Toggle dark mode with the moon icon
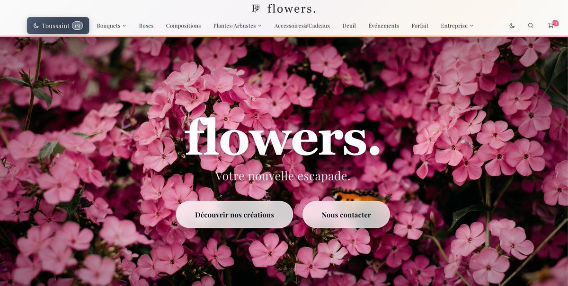 tap(512, 26)
